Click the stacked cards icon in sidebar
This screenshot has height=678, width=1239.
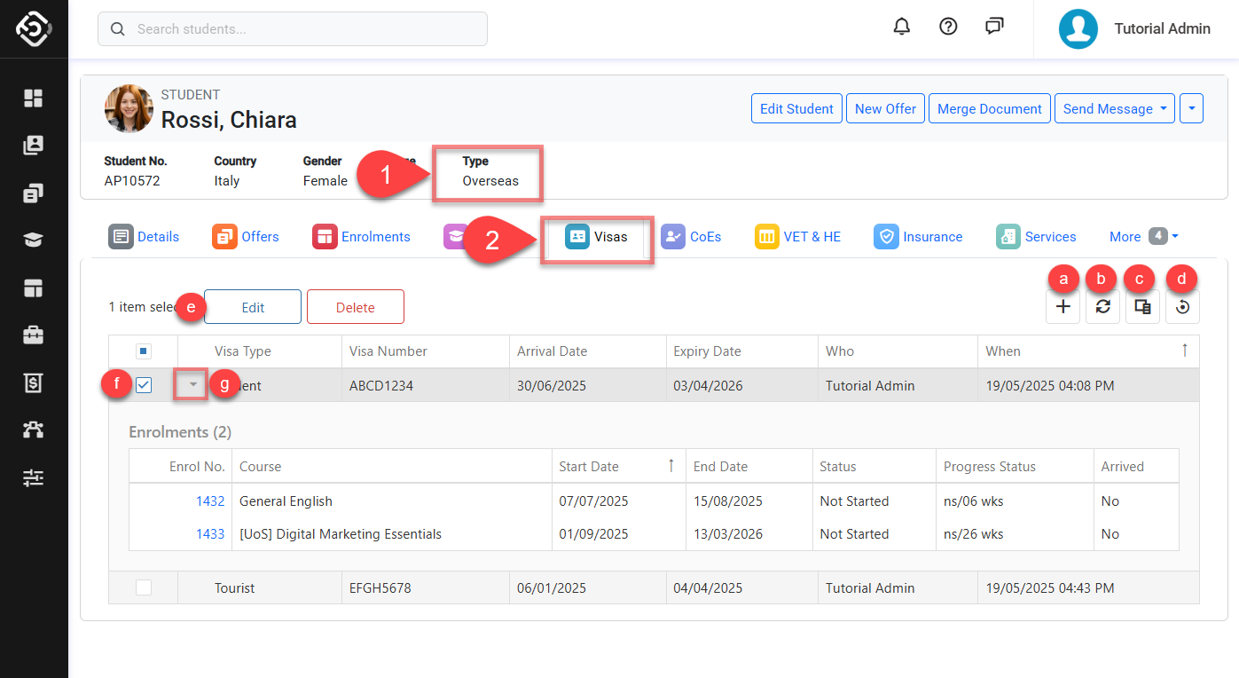(x=34, y=193)
